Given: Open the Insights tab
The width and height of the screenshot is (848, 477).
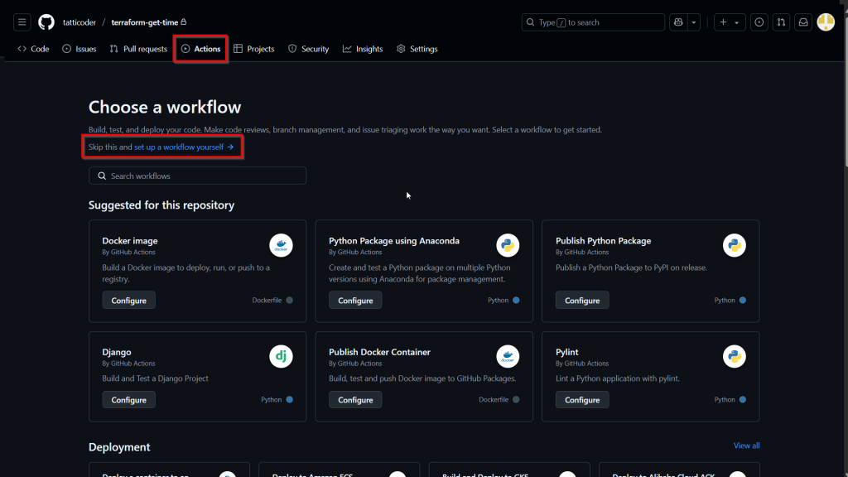Looking at the screenshot, I should (363, 49).
